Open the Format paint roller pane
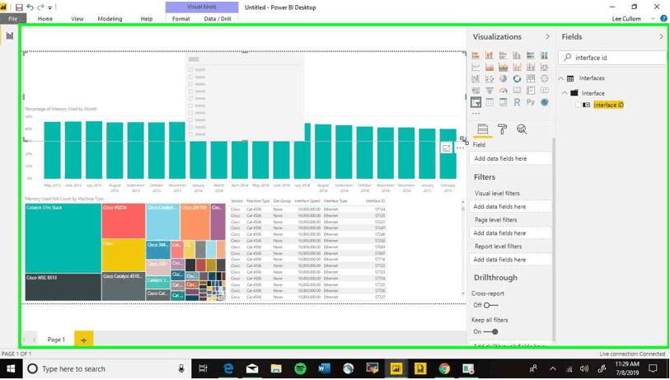The width and height of the screenshot is (670, 380). click(502, 129)
